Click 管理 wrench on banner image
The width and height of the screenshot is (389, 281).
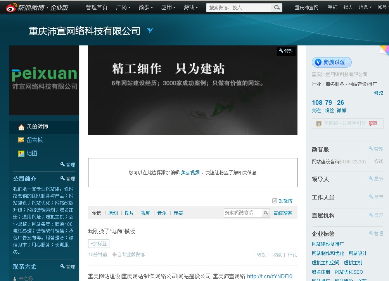(x=286, y=51)
